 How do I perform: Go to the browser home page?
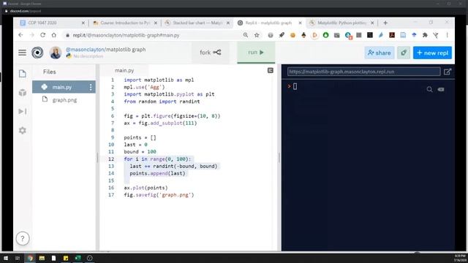tap(53, 35)
